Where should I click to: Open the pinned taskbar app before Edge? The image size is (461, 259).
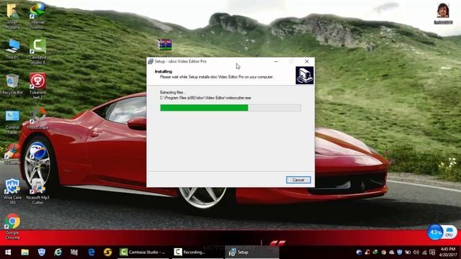click(x=74, y=252)
